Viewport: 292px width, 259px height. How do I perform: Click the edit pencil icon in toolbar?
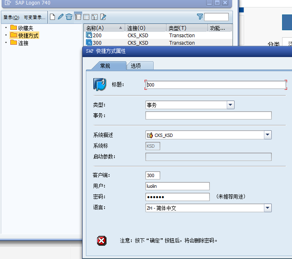[x=61, y=17]
